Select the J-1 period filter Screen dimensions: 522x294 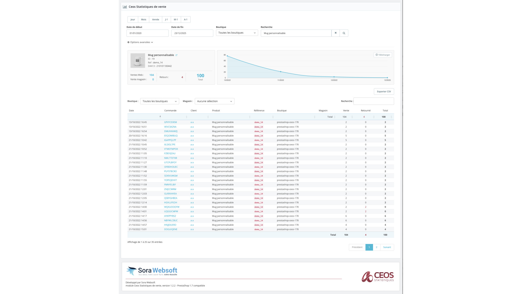(x=166, y=19)
